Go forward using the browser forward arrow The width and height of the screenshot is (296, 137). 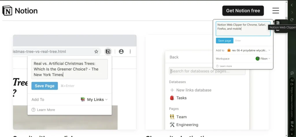tap(292, 12)
